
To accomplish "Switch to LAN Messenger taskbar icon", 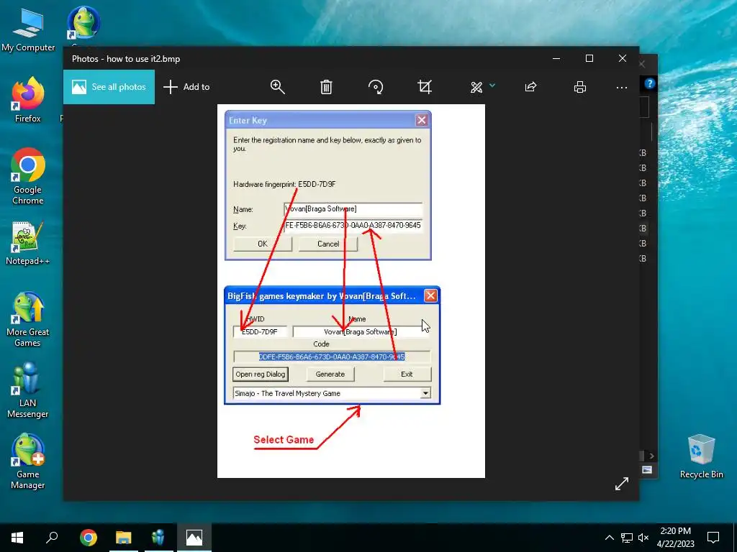I will (158, 538).
